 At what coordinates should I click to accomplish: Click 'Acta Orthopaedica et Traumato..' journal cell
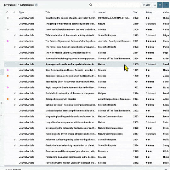114,99
